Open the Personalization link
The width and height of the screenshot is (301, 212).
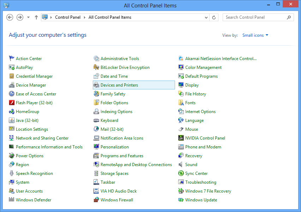click(x=115, y=147)
